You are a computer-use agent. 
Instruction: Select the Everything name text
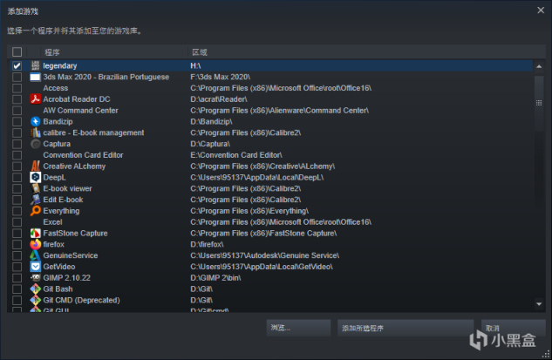coord(61,211)
